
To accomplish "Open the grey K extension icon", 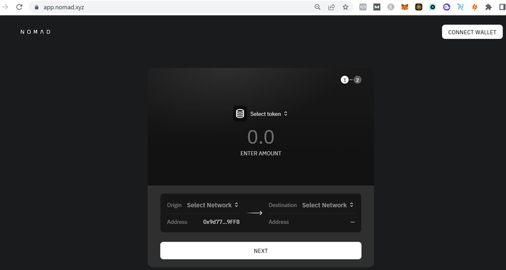I will [x=391, y=7].
